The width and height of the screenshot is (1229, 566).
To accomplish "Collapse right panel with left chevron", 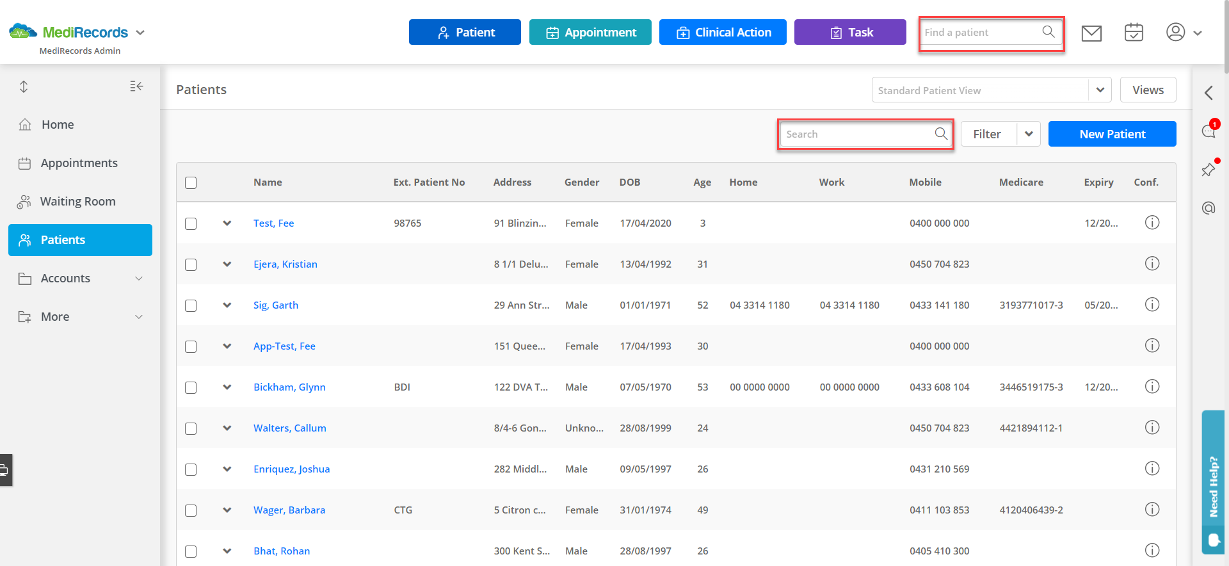I will (1209, 93).
